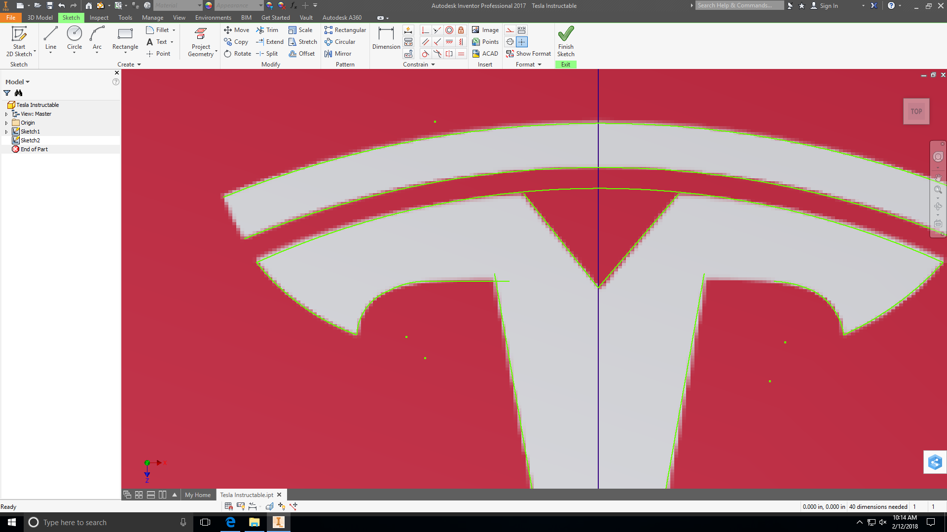Toggle the Construction line format
Screen dimensions: 947x532
pyautogui.click(x=510, y=30)
